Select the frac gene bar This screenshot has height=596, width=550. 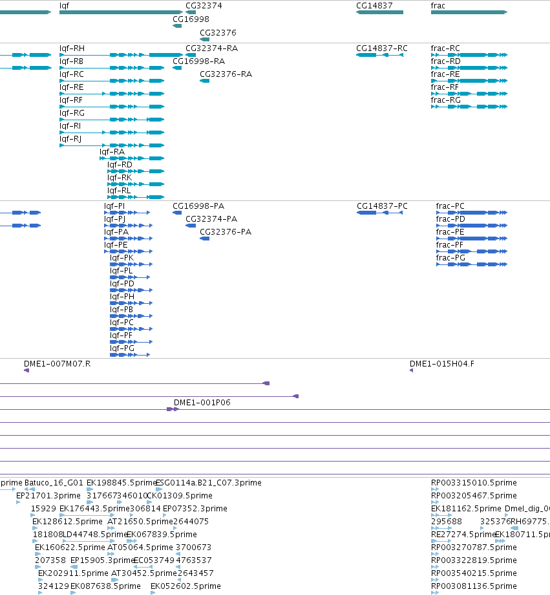point(469,12)
